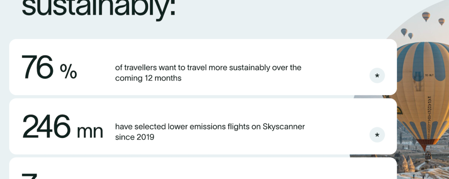The width and height of the screenshot is (449, 179).
Task: Click the 'mn' unit next to 246
Action: coord(90,131)
